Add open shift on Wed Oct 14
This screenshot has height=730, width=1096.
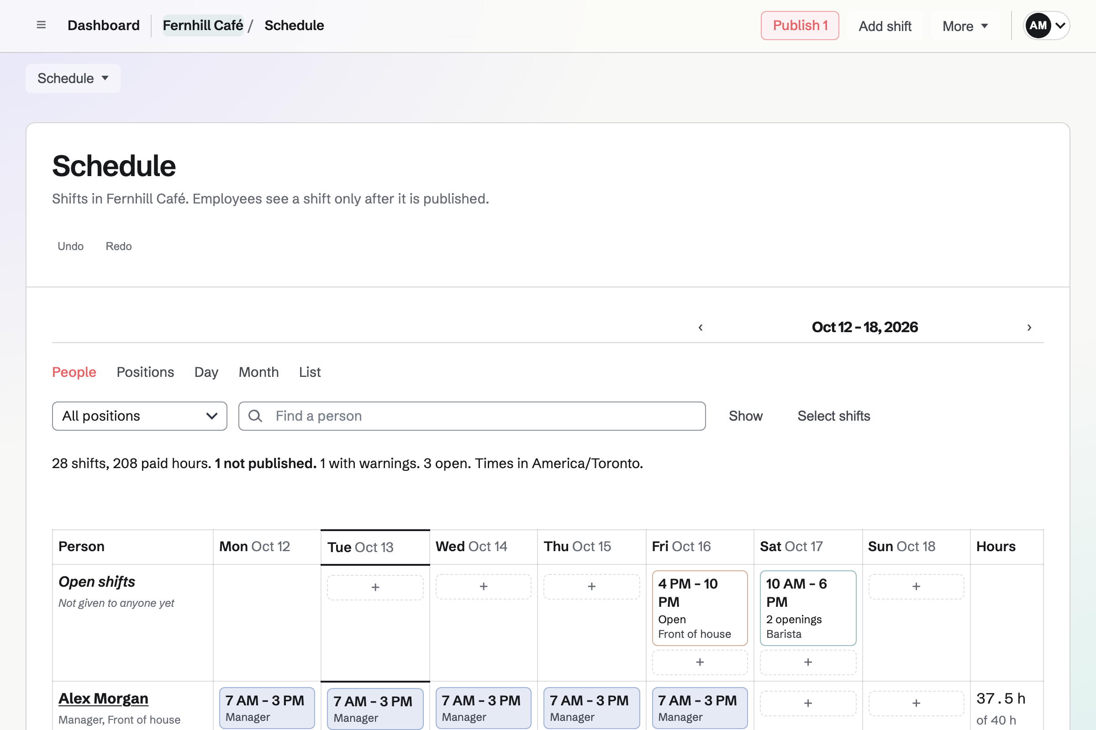coord(483,587)
